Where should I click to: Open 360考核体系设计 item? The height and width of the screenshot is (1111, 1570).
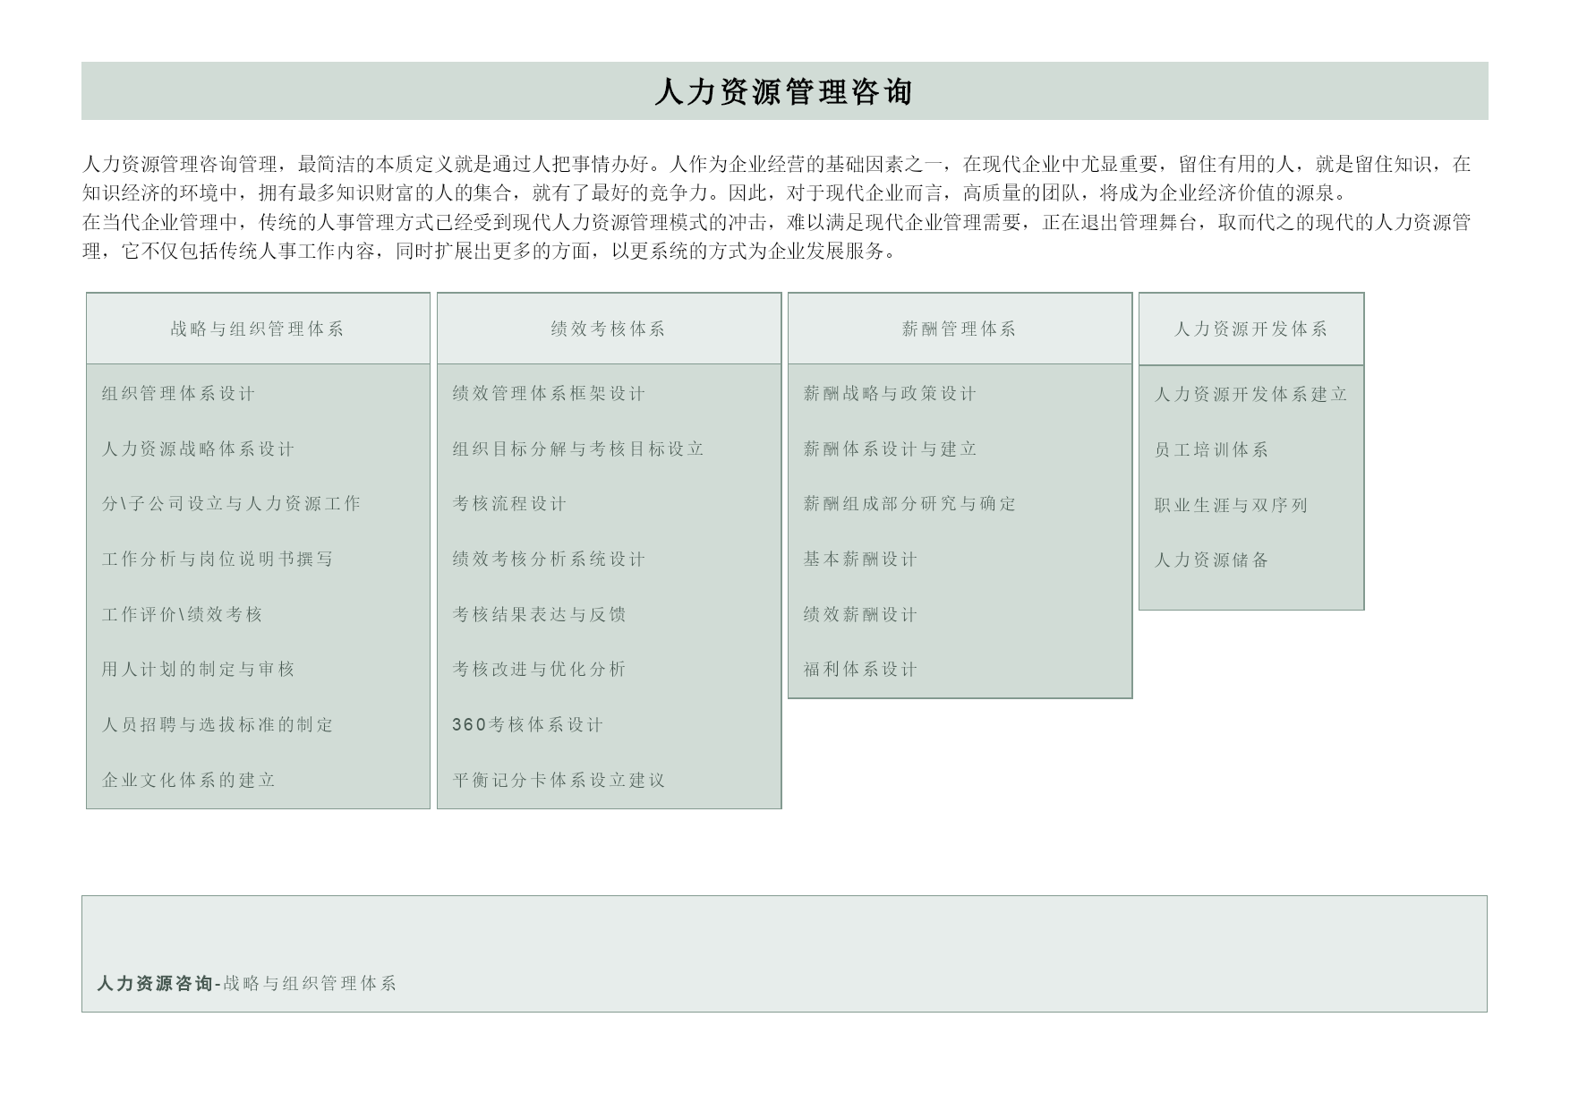pos(528,725)
